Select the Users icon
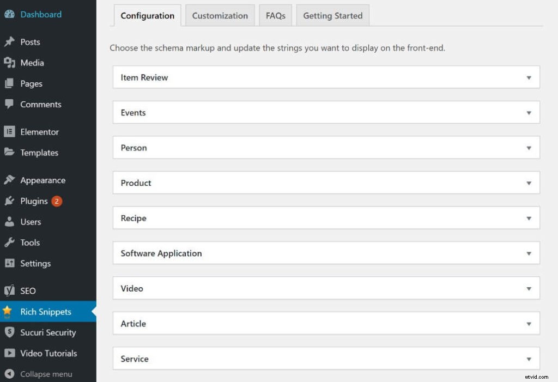This screenshot has width=558, height=382. (11, 222)
